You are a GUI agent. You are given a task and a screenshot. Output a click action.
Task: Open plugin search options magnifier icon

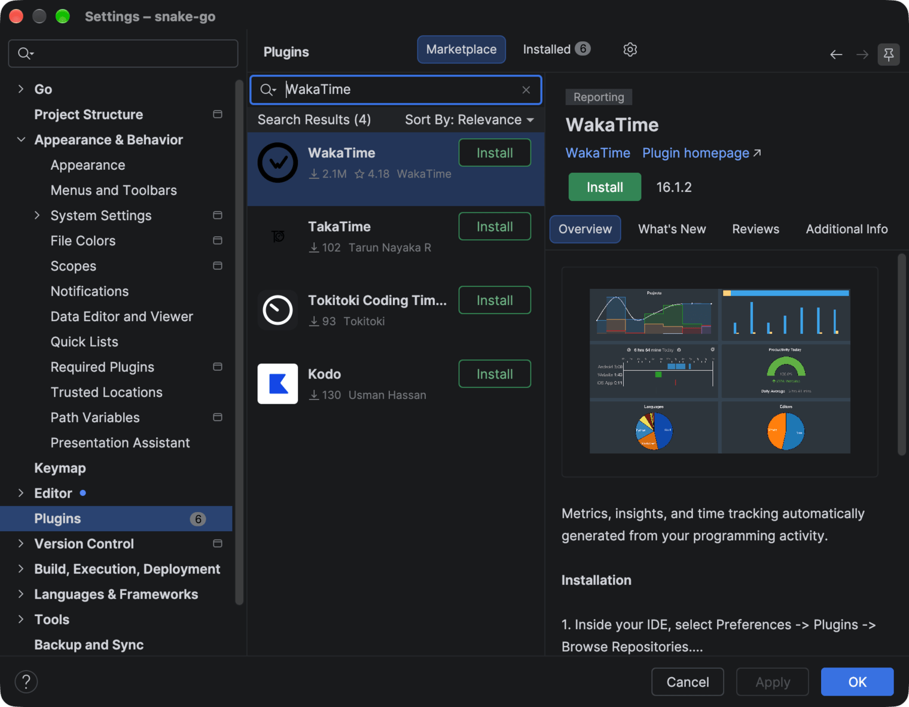[x=268, y=90]
